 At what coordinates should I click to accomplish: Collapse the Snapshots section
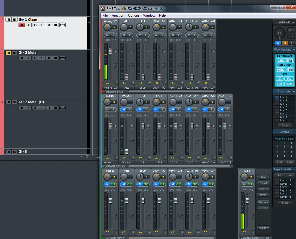(294, 92)
